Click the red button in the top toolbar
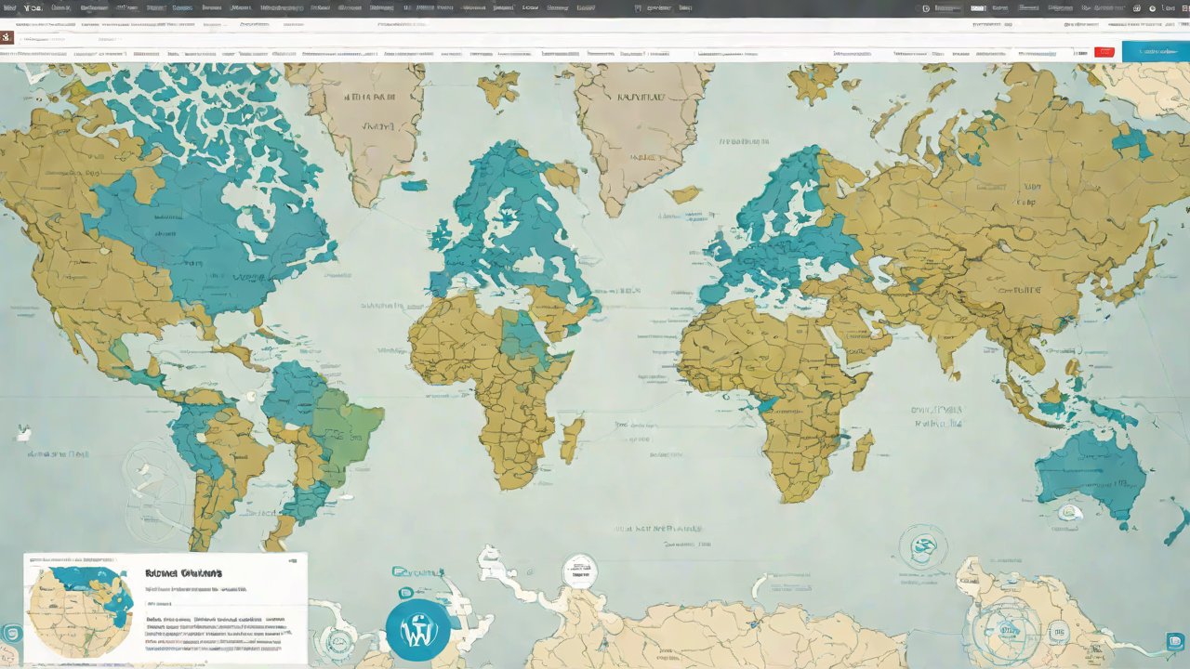 coord(1104,52)
